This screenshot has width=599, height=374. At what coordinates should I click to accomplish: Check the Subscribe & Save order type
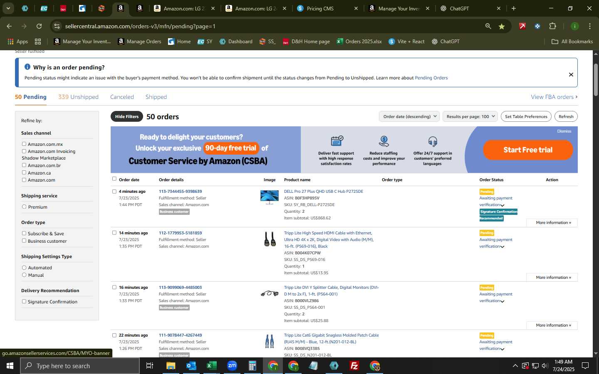pos(24,233)
